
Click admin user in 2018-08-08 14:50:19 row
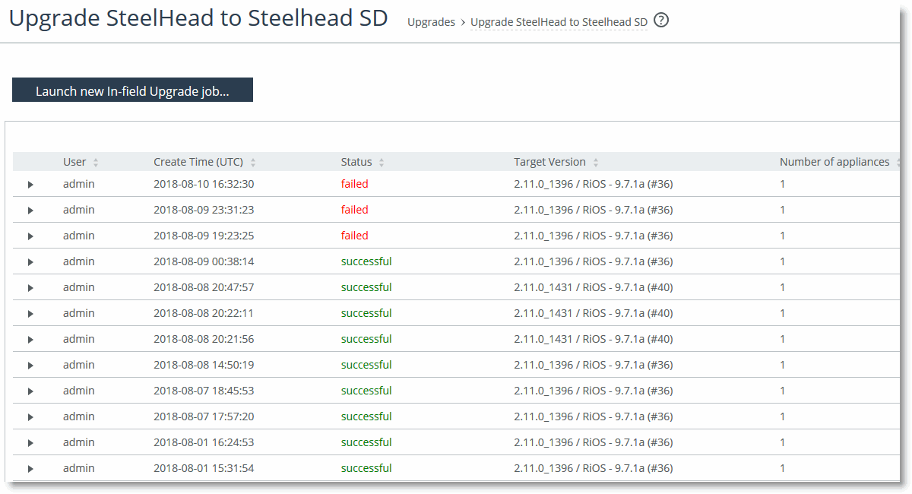coord(79,365)
